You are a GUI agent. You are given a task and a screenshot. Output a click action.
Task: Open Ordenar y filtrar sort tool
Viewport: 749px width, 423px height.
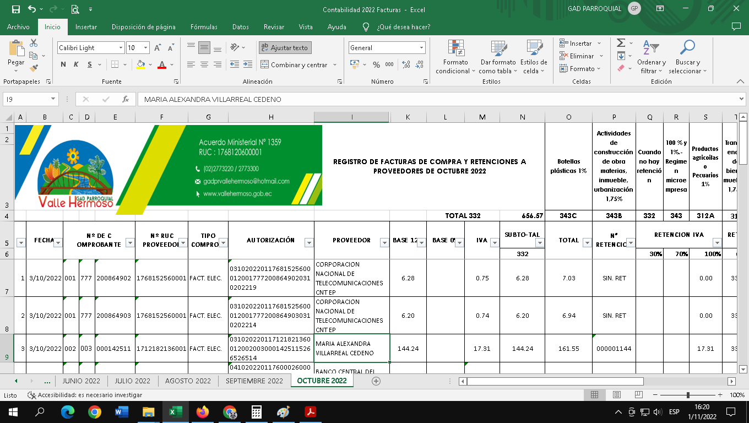[x=652, y=57]
